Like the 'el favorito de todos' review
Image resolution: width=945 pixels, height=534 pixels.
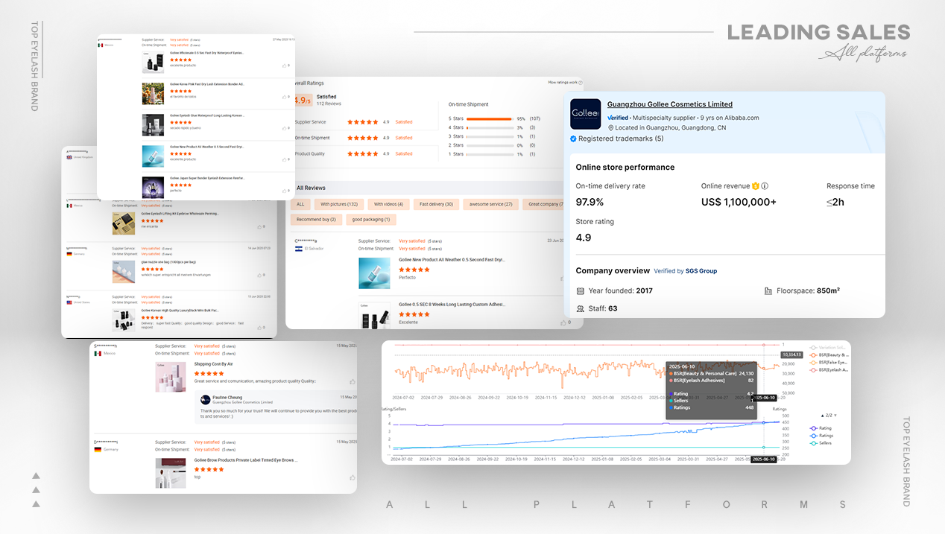(285, 97)
